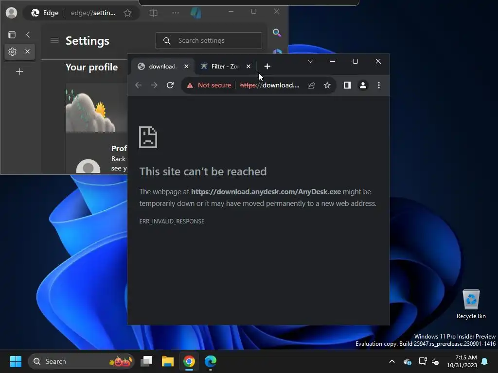Bookmark this page with the star icon in Chrome
498x373 pixels.
(x=327, y=85)
